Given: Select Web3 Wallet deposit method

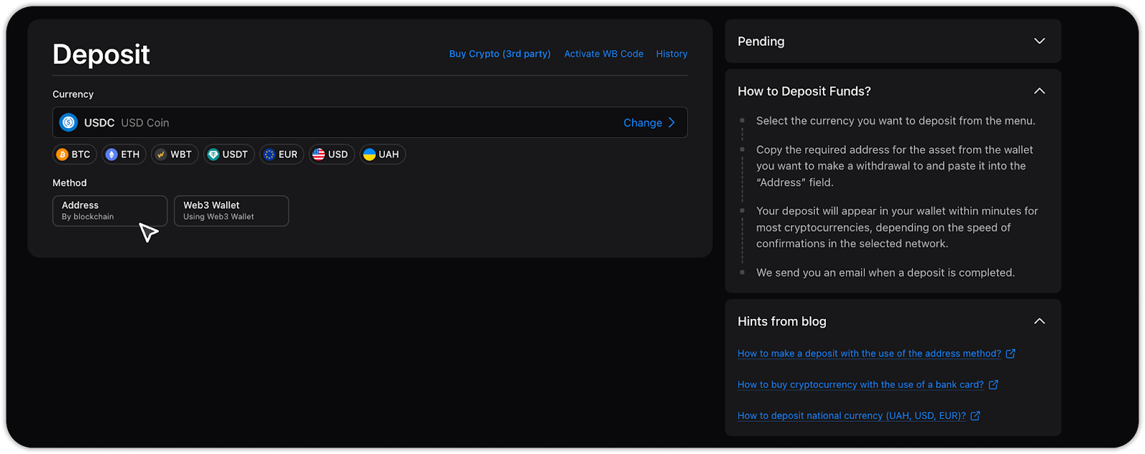Looking at the screenshot, I should [231, 211].
